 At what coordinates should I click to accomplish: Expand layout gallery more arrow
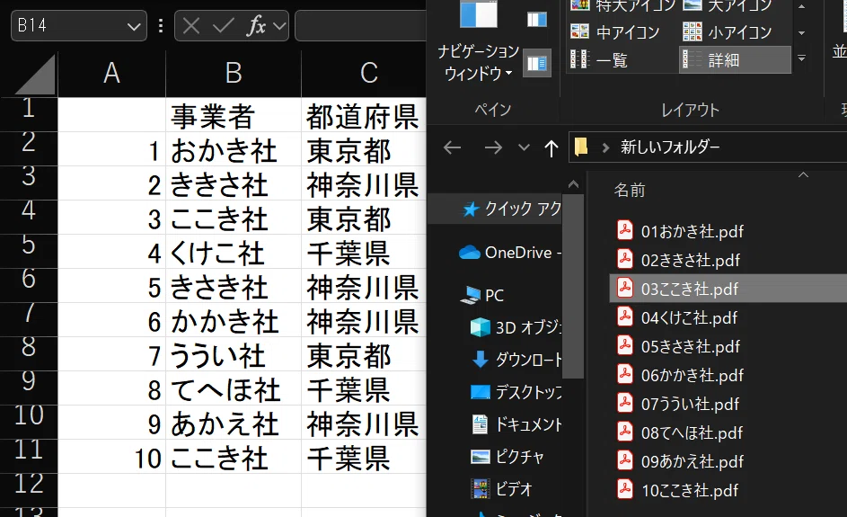coord(801,58)
